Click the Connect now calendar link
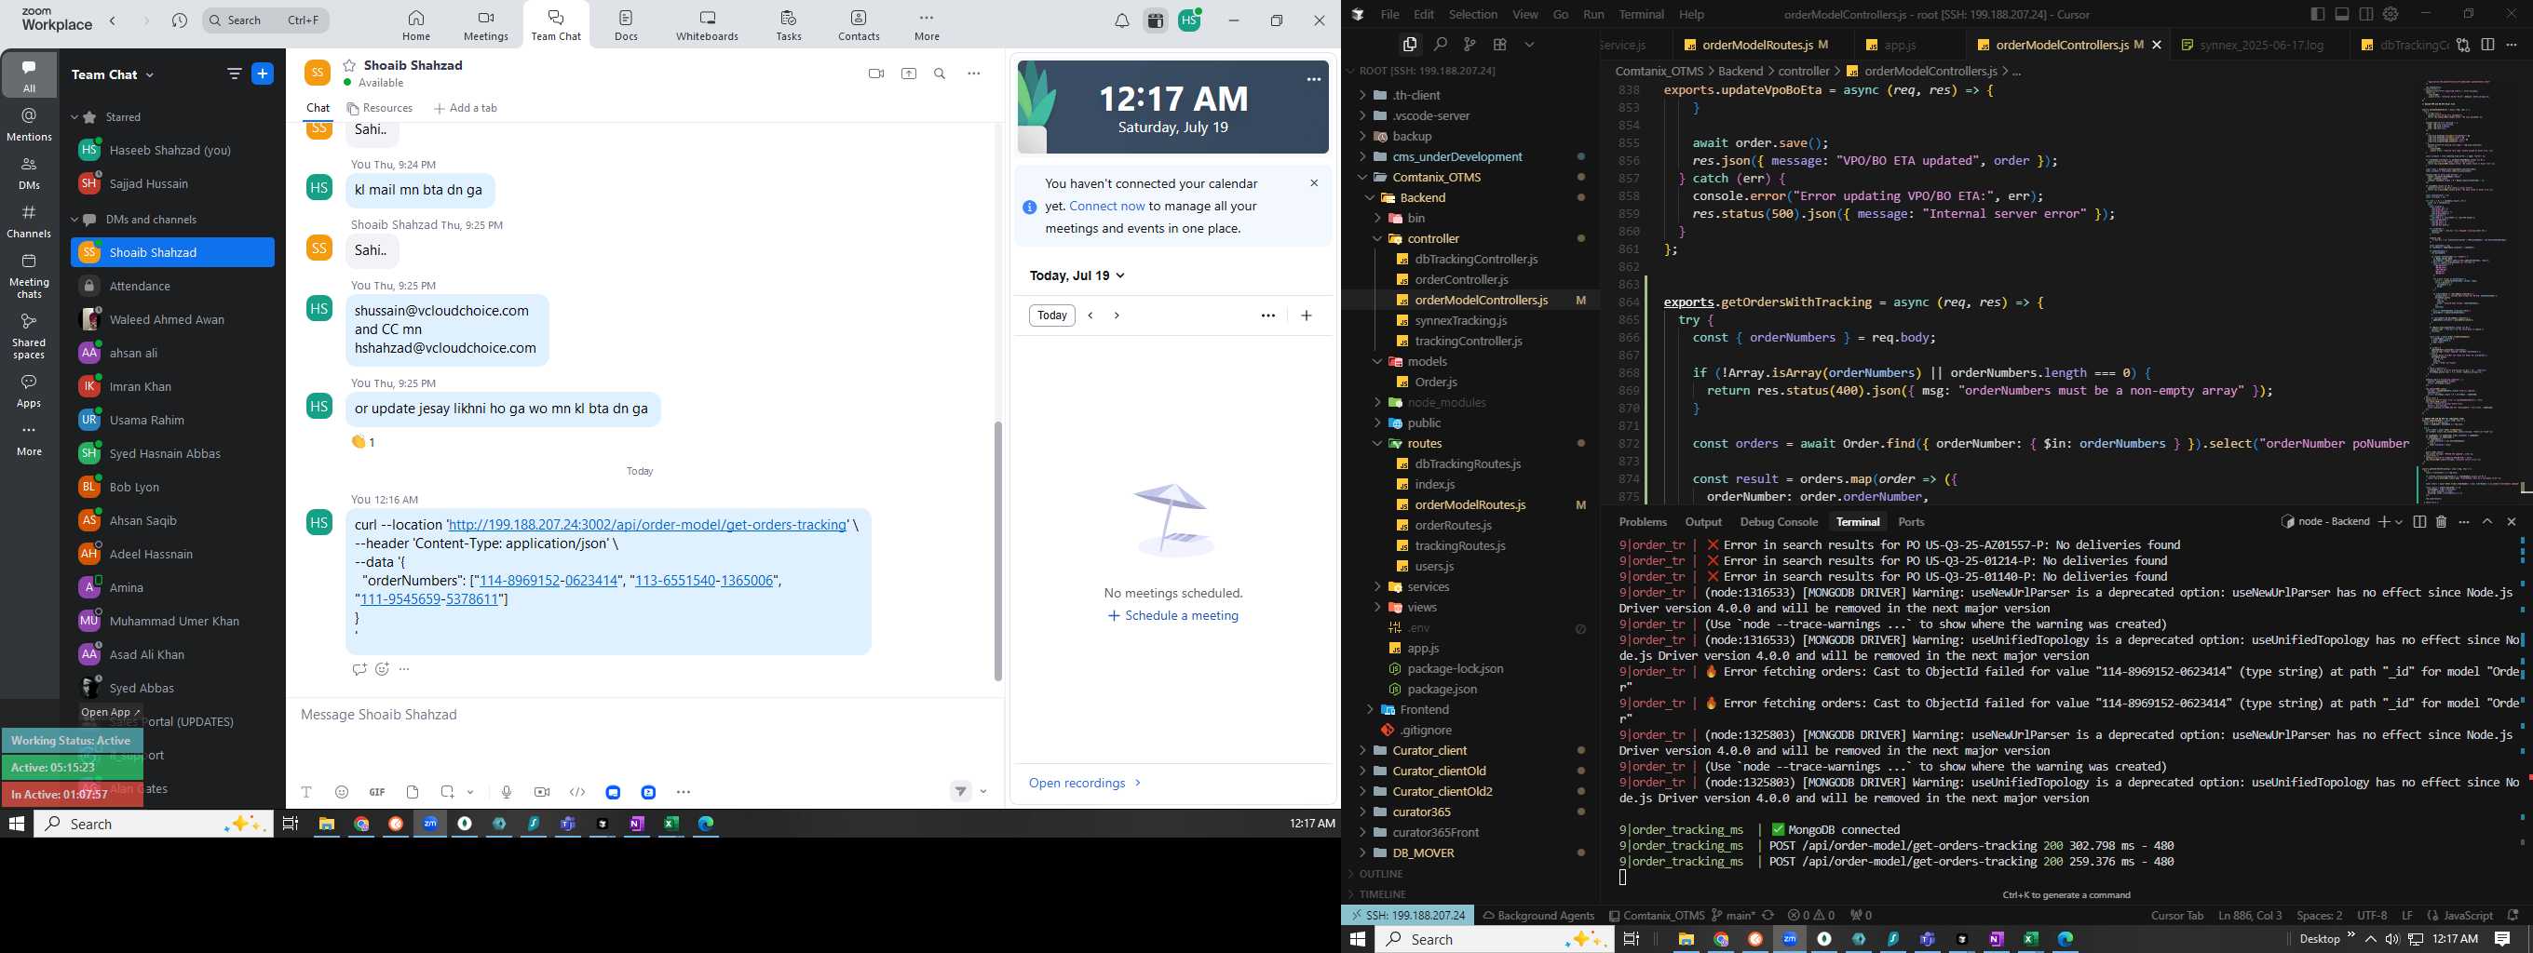2533x953 pixels. point(1106,207)
